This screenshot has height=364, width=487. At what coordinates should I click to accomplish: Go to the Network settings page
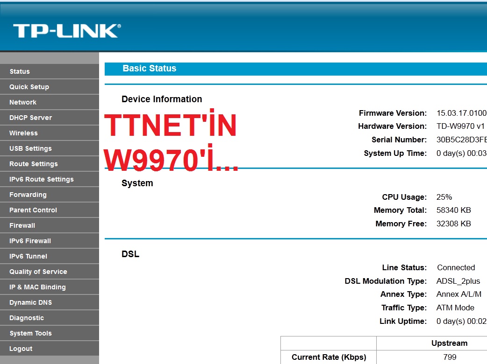50,102
